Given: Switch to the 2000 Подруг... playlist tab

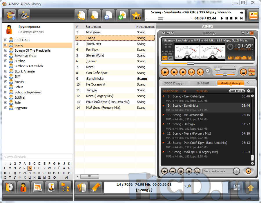Looking at the screenshot, I should (x=175, y=83).
